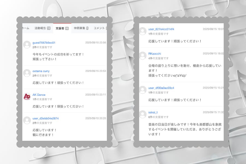Click ootama curry's profile avatar
Image resolution: width=246 pixels, height=164 pixels.
(x=27, y=73)
